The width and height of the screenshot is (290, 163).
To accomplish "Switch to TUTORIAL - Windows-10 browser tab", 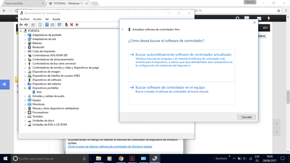I will pos(68,3).
